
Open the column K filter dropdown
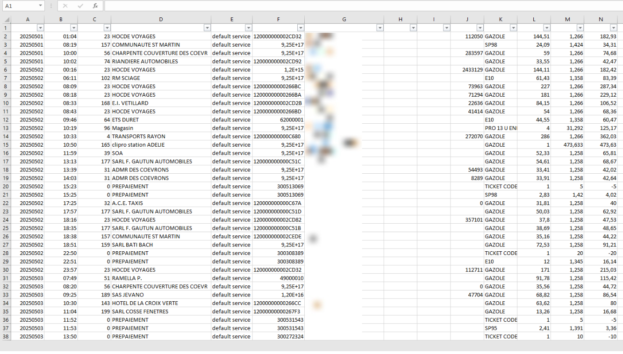tap(513, 28)
